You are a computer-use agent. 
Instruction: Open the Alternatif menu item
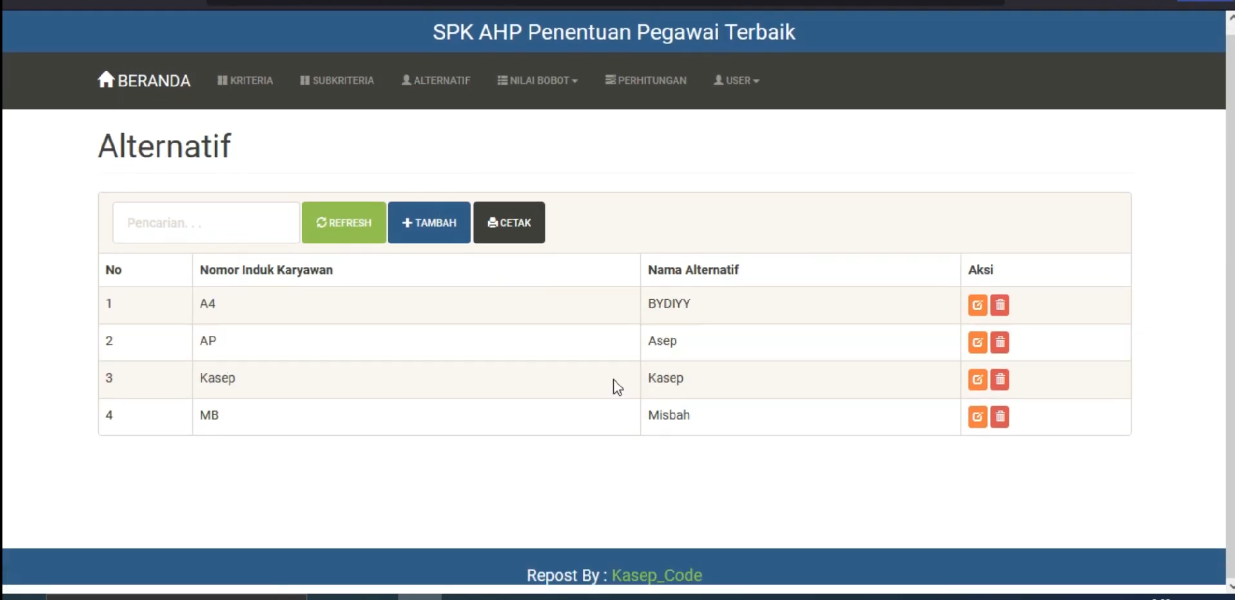coord(436,80)
